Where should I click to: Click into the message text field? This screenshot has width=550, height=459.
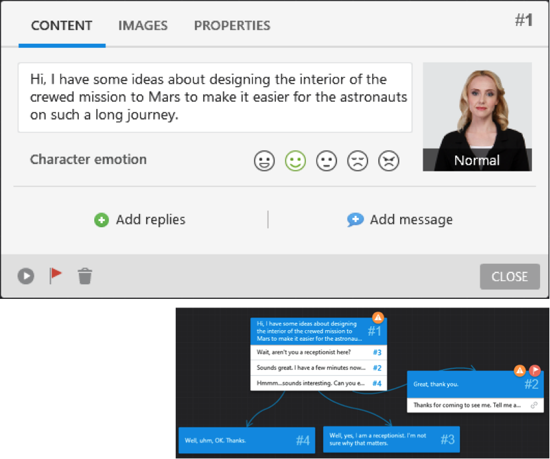point(215,97)
